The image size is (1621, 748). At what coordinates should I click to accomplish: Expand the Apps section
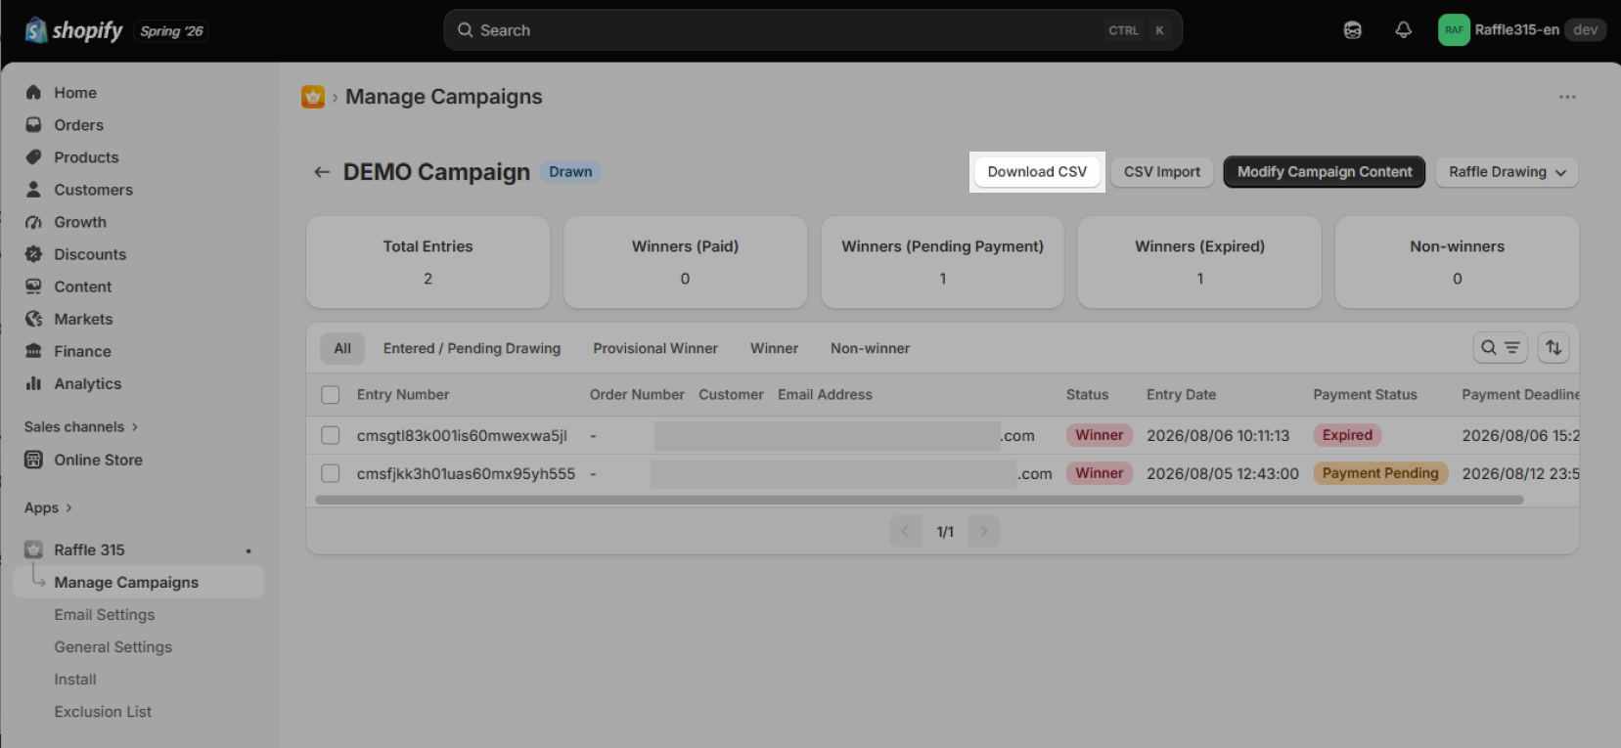click(49, 507)
